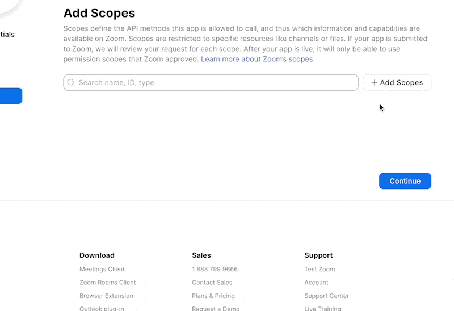This screenshot has width=454, height=311.
Task: Click the 1 888 799 9666 sales number
Action: click(x=215, y=270)
